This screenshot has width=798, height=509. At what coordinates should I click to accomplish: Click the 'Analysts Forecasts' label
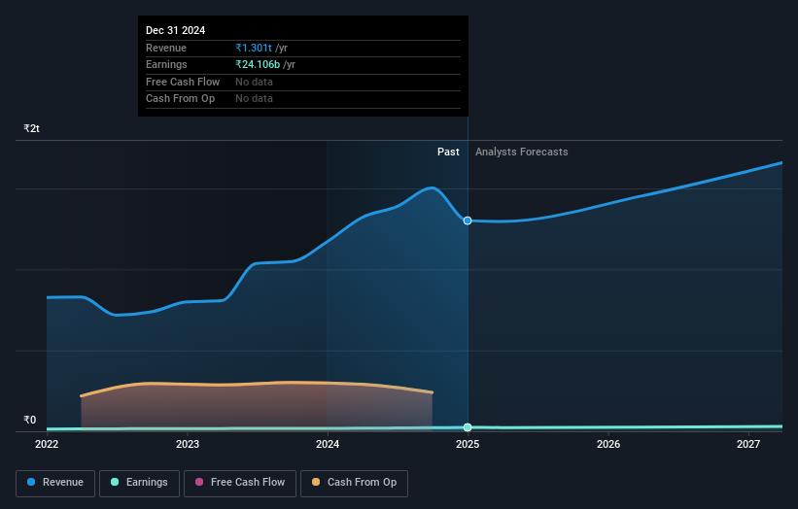[x=522, y=153]
